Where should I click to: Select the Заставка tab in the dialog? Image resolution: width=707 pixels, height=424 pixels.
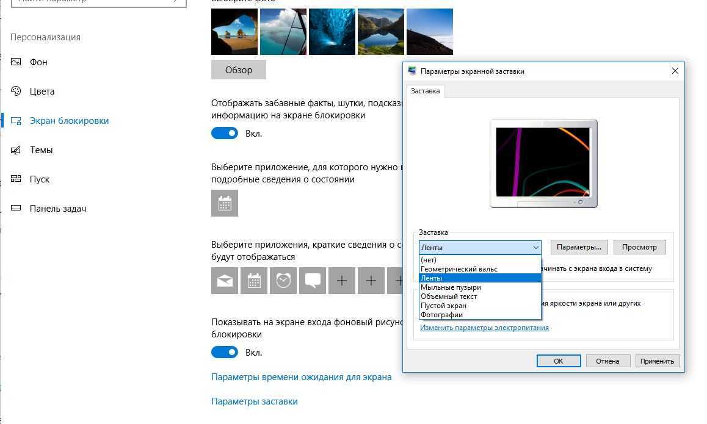(x=425, y=91)
